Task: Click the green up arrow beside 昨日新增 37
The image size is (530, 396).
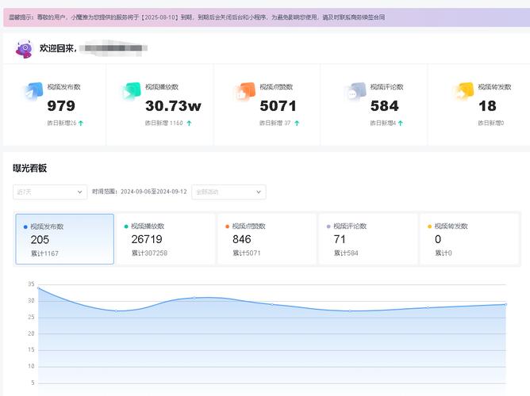Action: pyautogui.click(x=297, y=124)
